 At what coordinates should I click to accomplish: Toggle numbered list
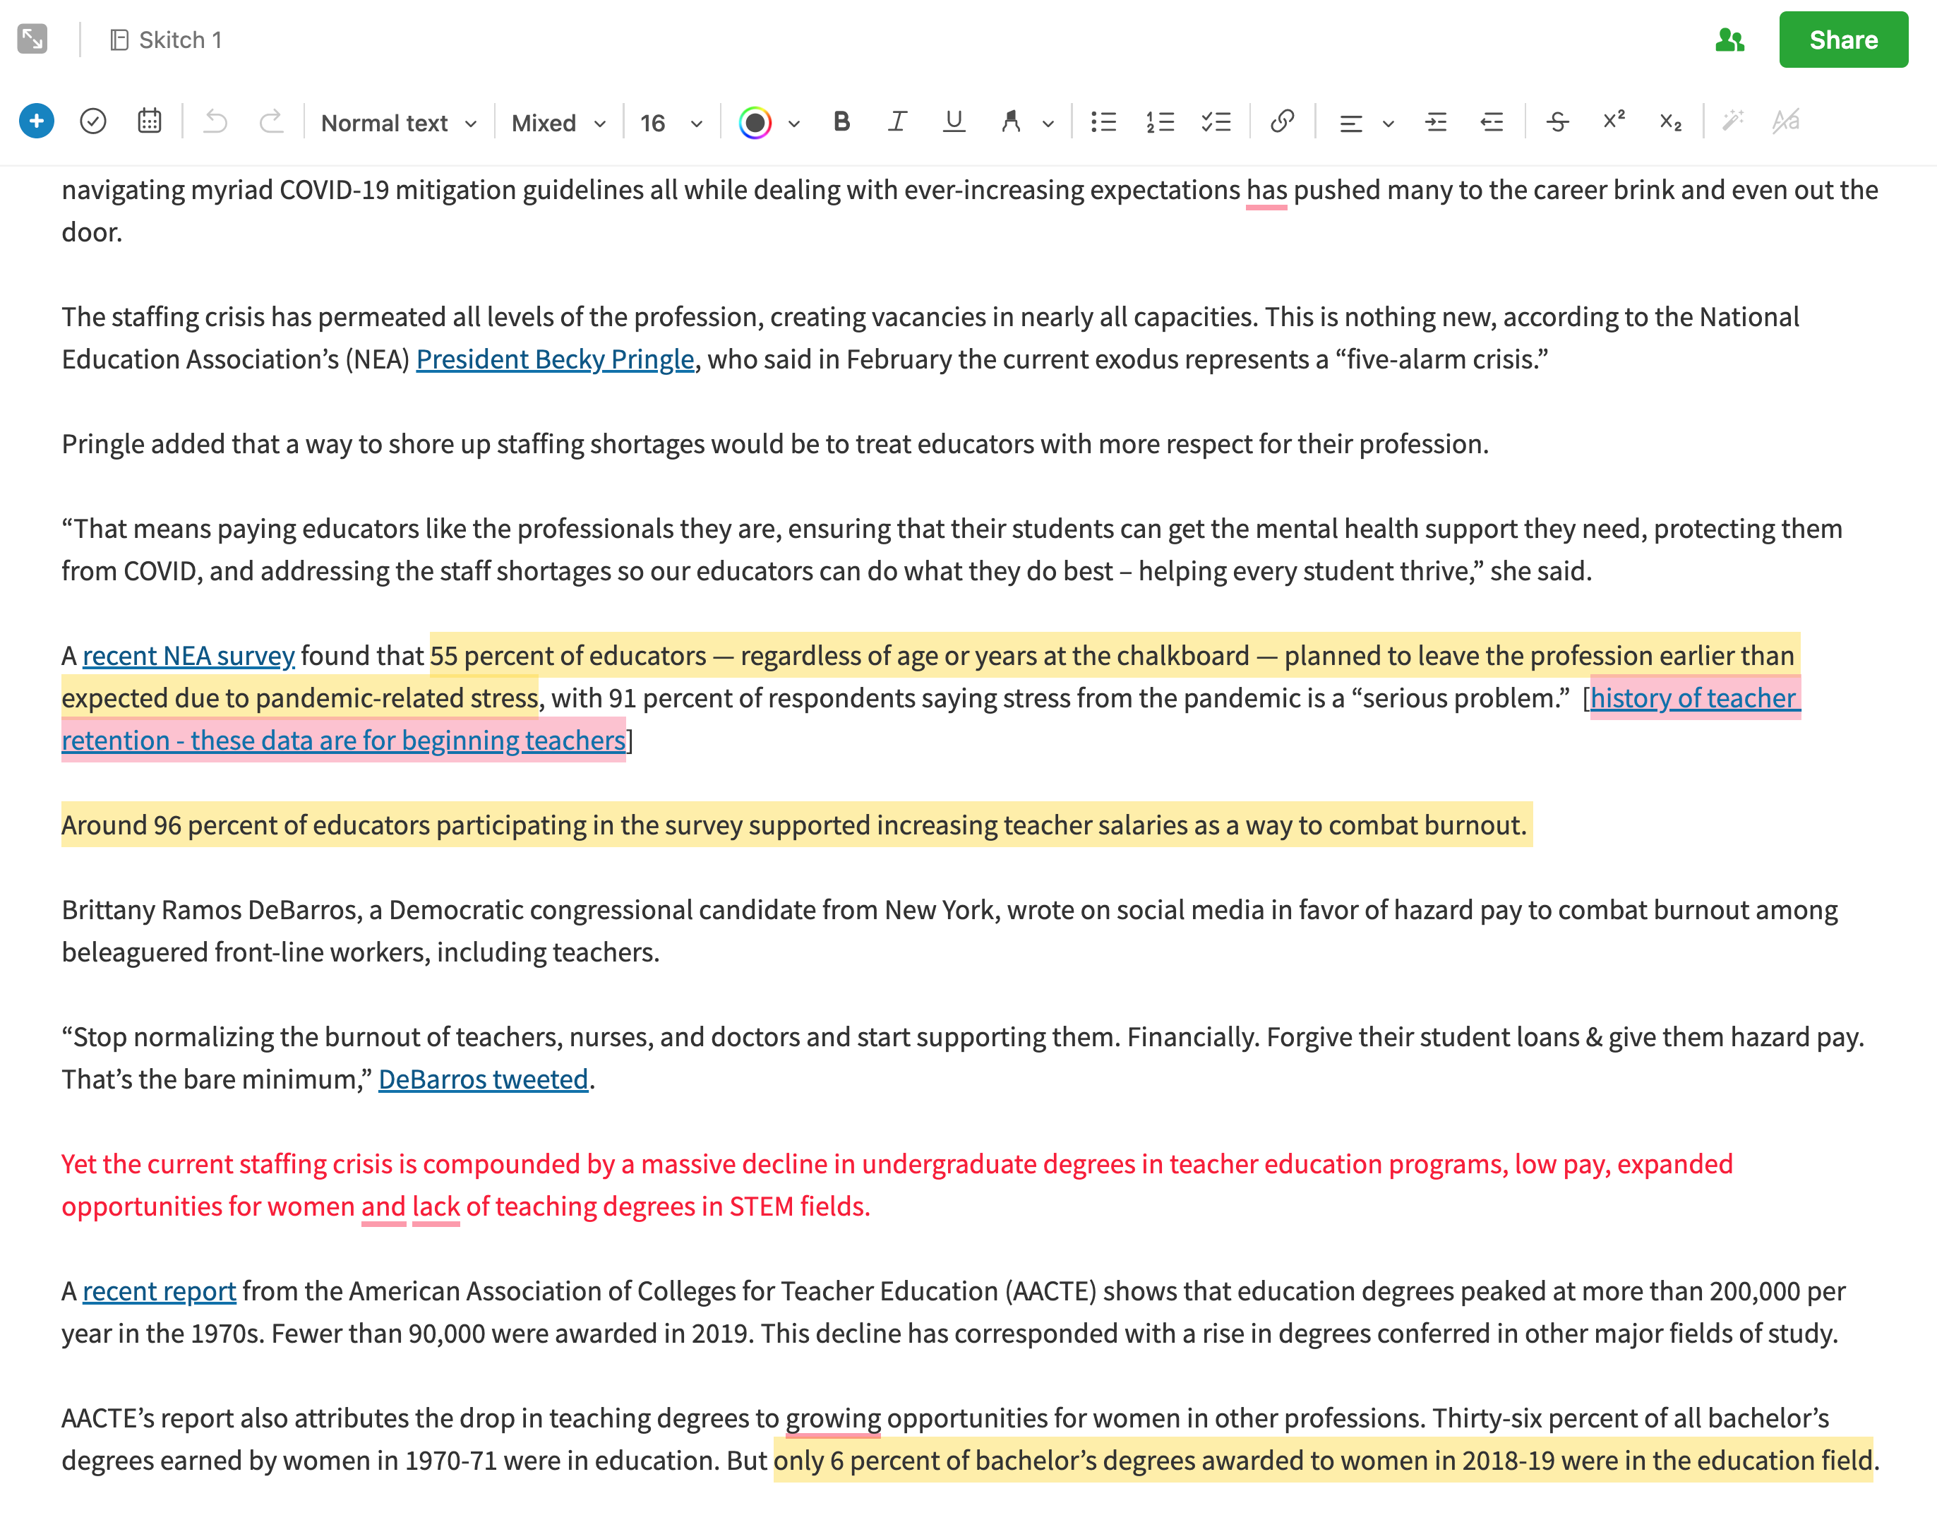click(x=1160, y=121)
